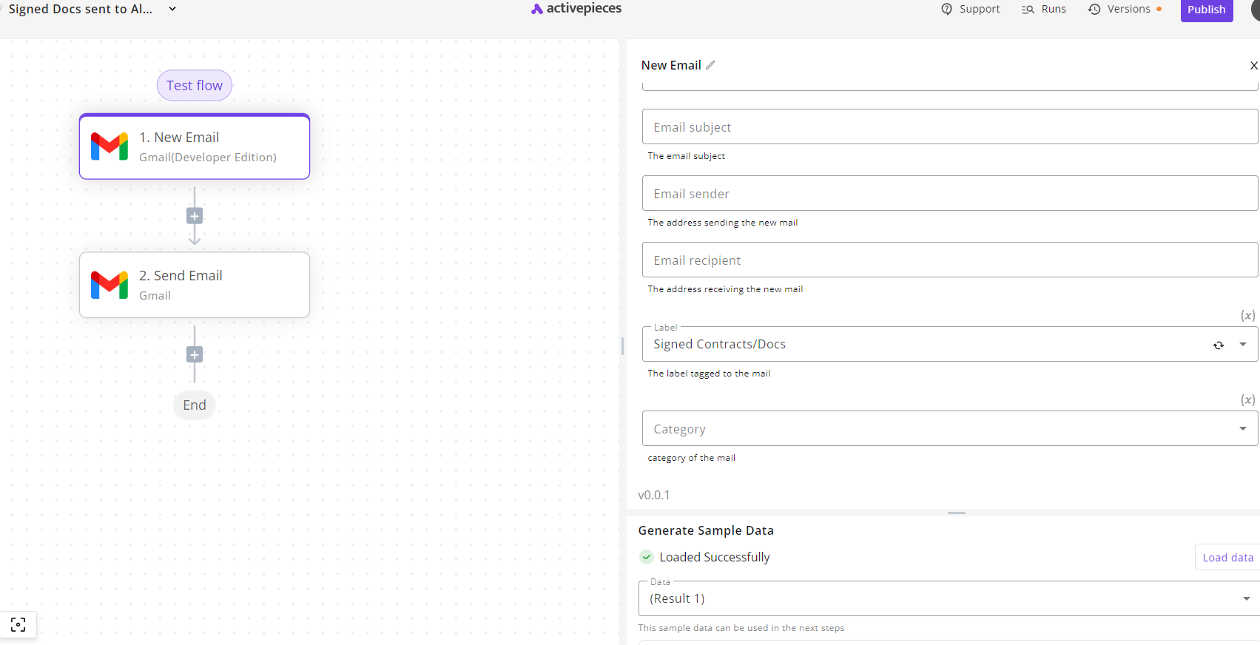1260x645 pixels.
Task: Add a step after Send Email
Action: [195, 354]
